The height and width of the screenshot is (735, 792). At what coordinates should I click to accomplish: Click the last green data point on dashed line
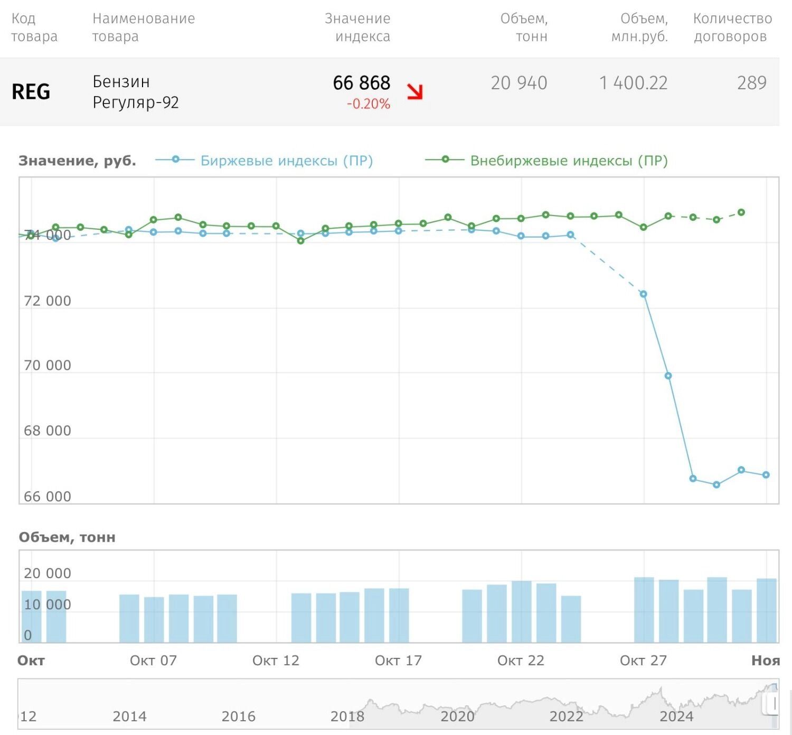(x=741, y=212)
